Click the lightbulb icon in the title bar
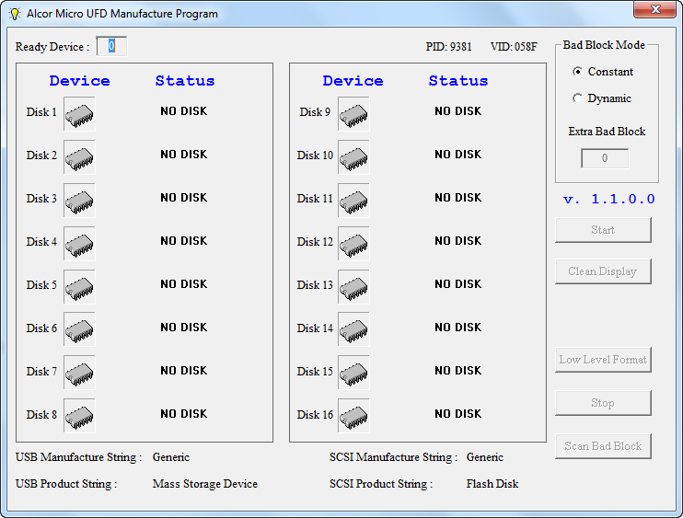 coord(15,14)
